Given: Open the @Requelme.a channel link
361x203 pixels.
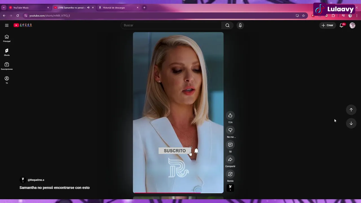Looking at the screenshot, I should [36, 180].
